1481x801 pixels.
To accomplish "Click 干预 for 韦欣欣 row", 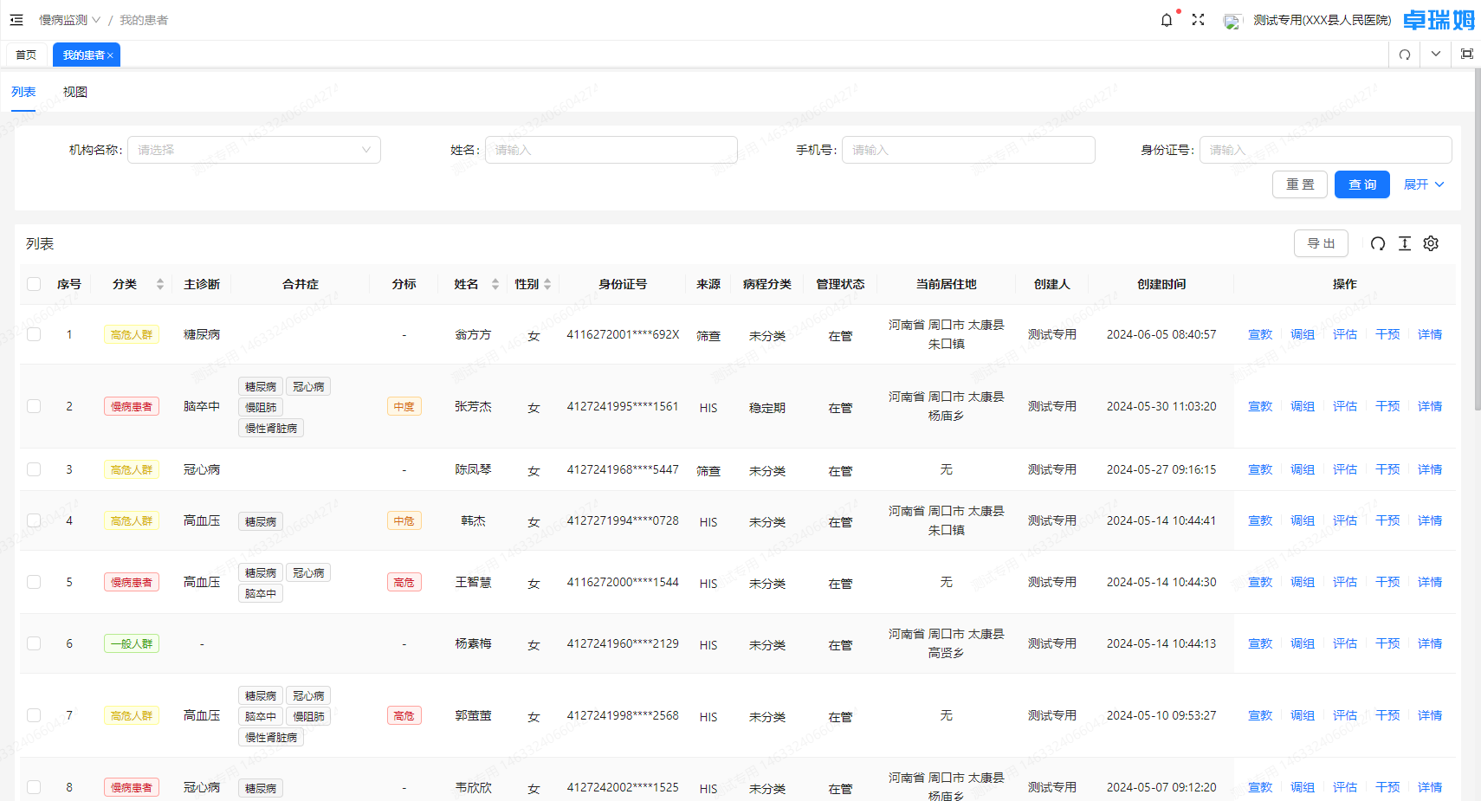I will [1387, 787].
